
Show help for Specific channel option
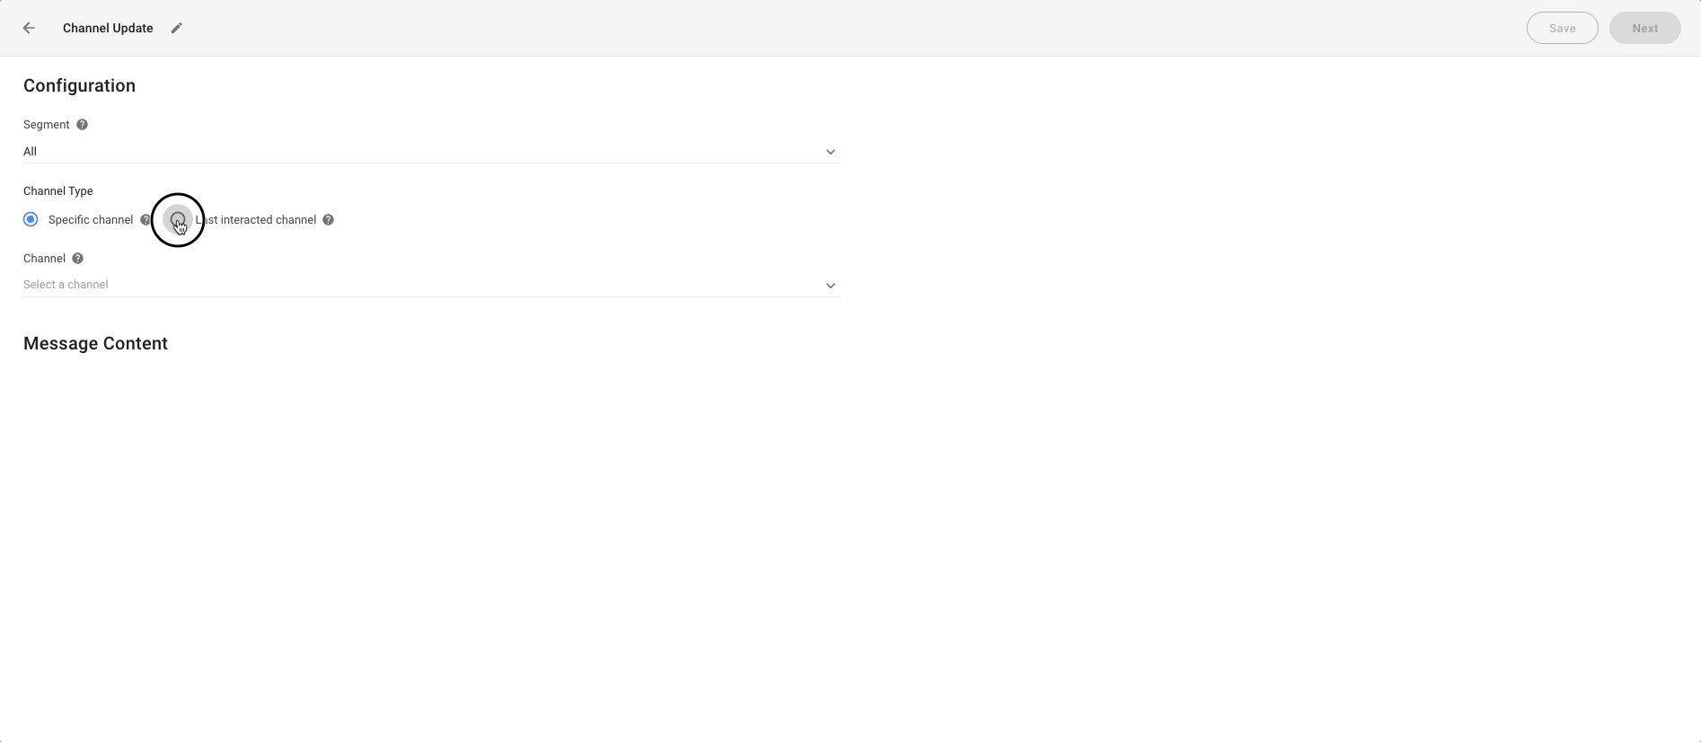point(145,220)
